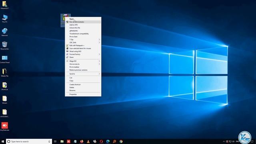Select the Media File desktop icon
This screenshot has width=256, height=144.
[4, 73]
